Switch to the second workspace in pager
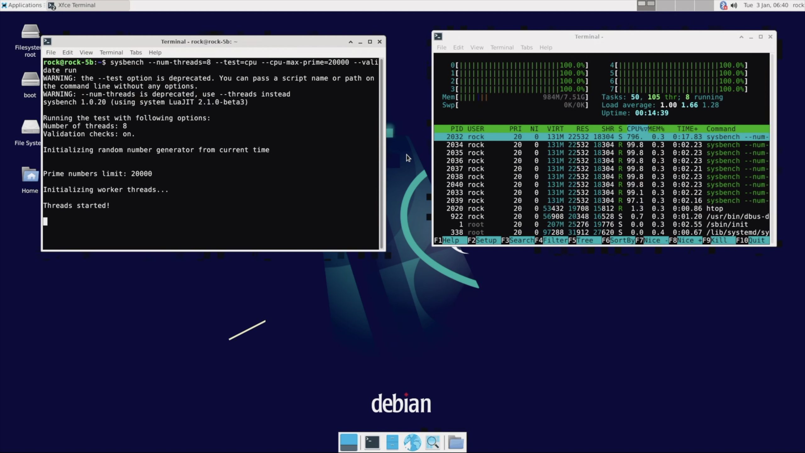805x453 pixels. (665, 5)
